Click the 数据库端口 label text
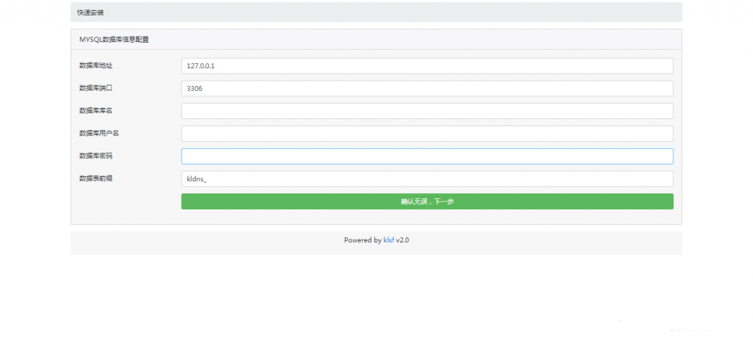This screenshot has width=753, height=340. pyautogui.click(x=96, y=88)
